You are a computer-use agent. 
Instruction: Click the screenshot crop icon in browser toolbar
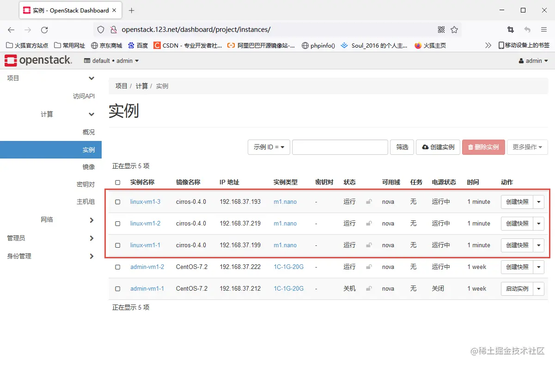click(510, 29)
